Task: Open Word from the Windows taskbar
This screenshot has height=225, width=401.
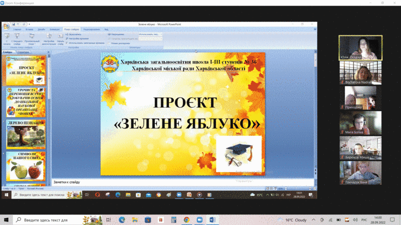Action: tap(212, 219)
